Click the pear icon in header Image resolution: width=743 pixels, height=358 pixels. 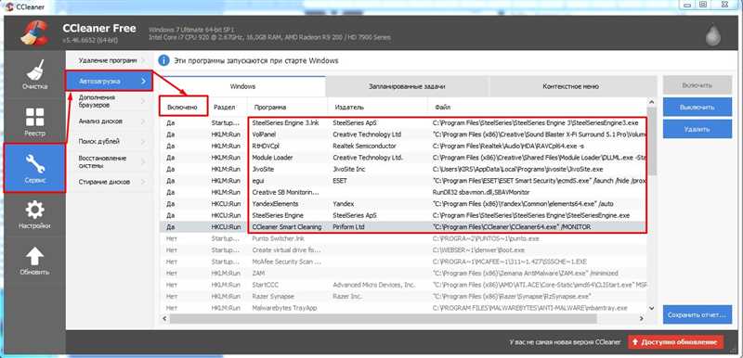[x=713, y=35]
